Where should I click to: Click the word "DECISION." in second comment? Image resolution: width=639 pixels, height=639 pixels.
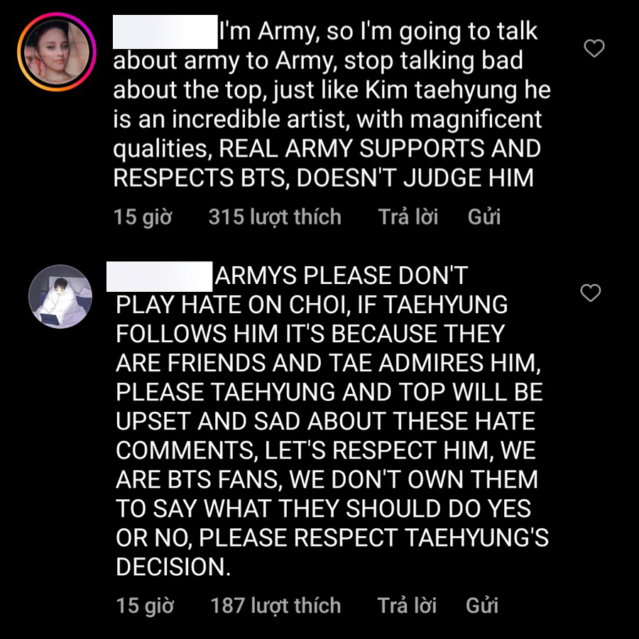pyautogui.click(x=173, y=567)
